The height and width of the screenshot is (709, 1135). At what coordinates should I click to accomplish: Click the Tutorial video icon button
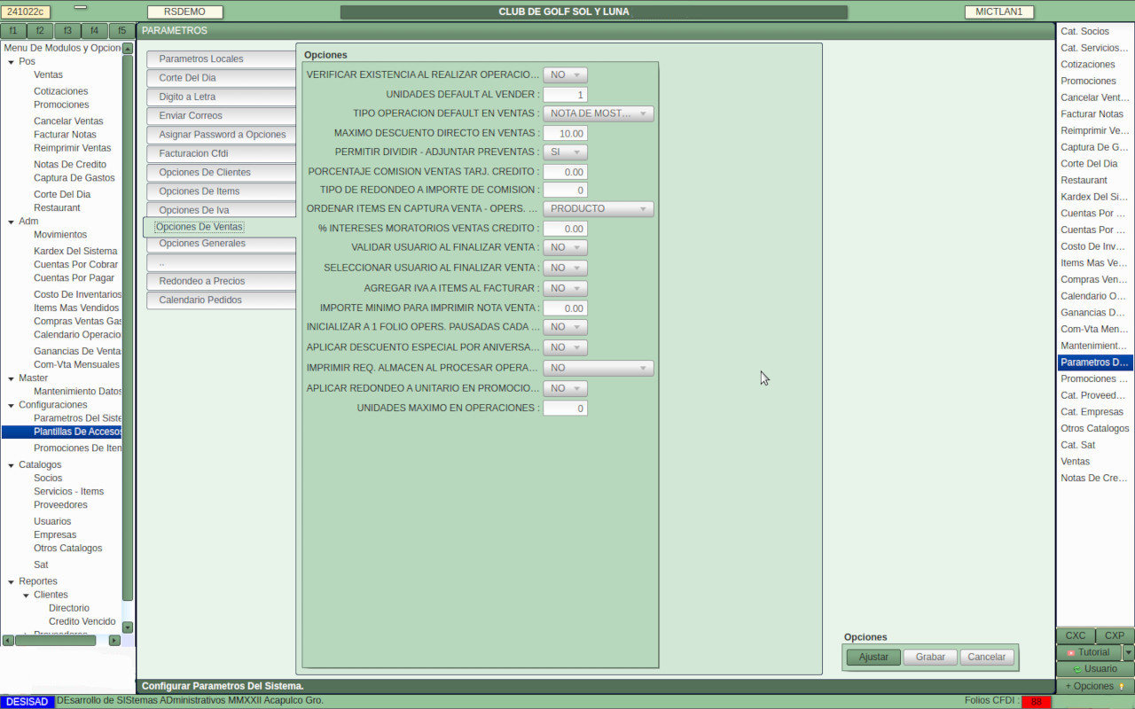click(x=1071, y=652)
